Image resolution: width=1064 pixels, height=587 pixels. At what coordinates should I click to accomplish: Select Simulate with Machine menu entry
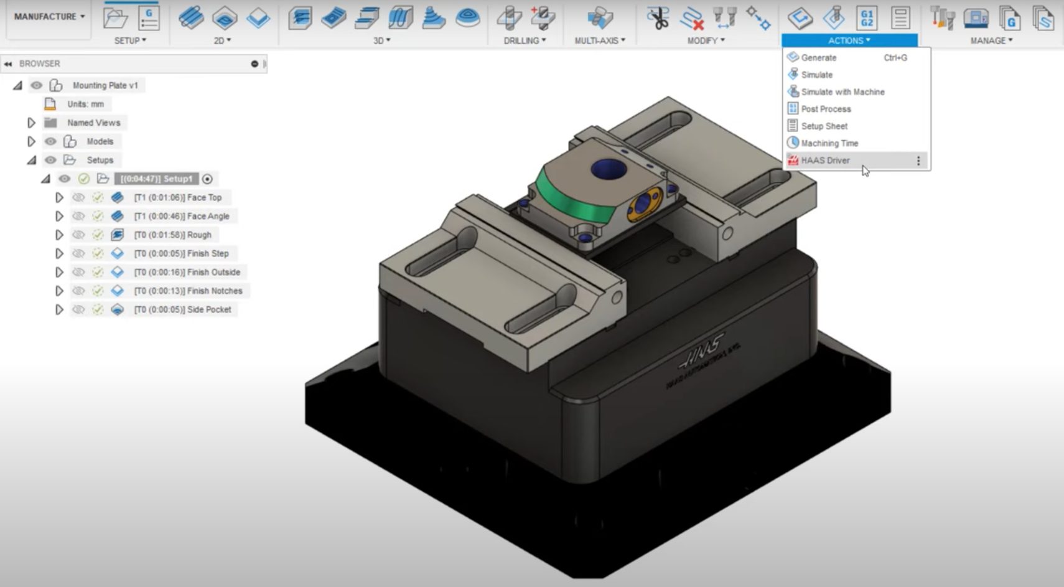pos(842,92)
